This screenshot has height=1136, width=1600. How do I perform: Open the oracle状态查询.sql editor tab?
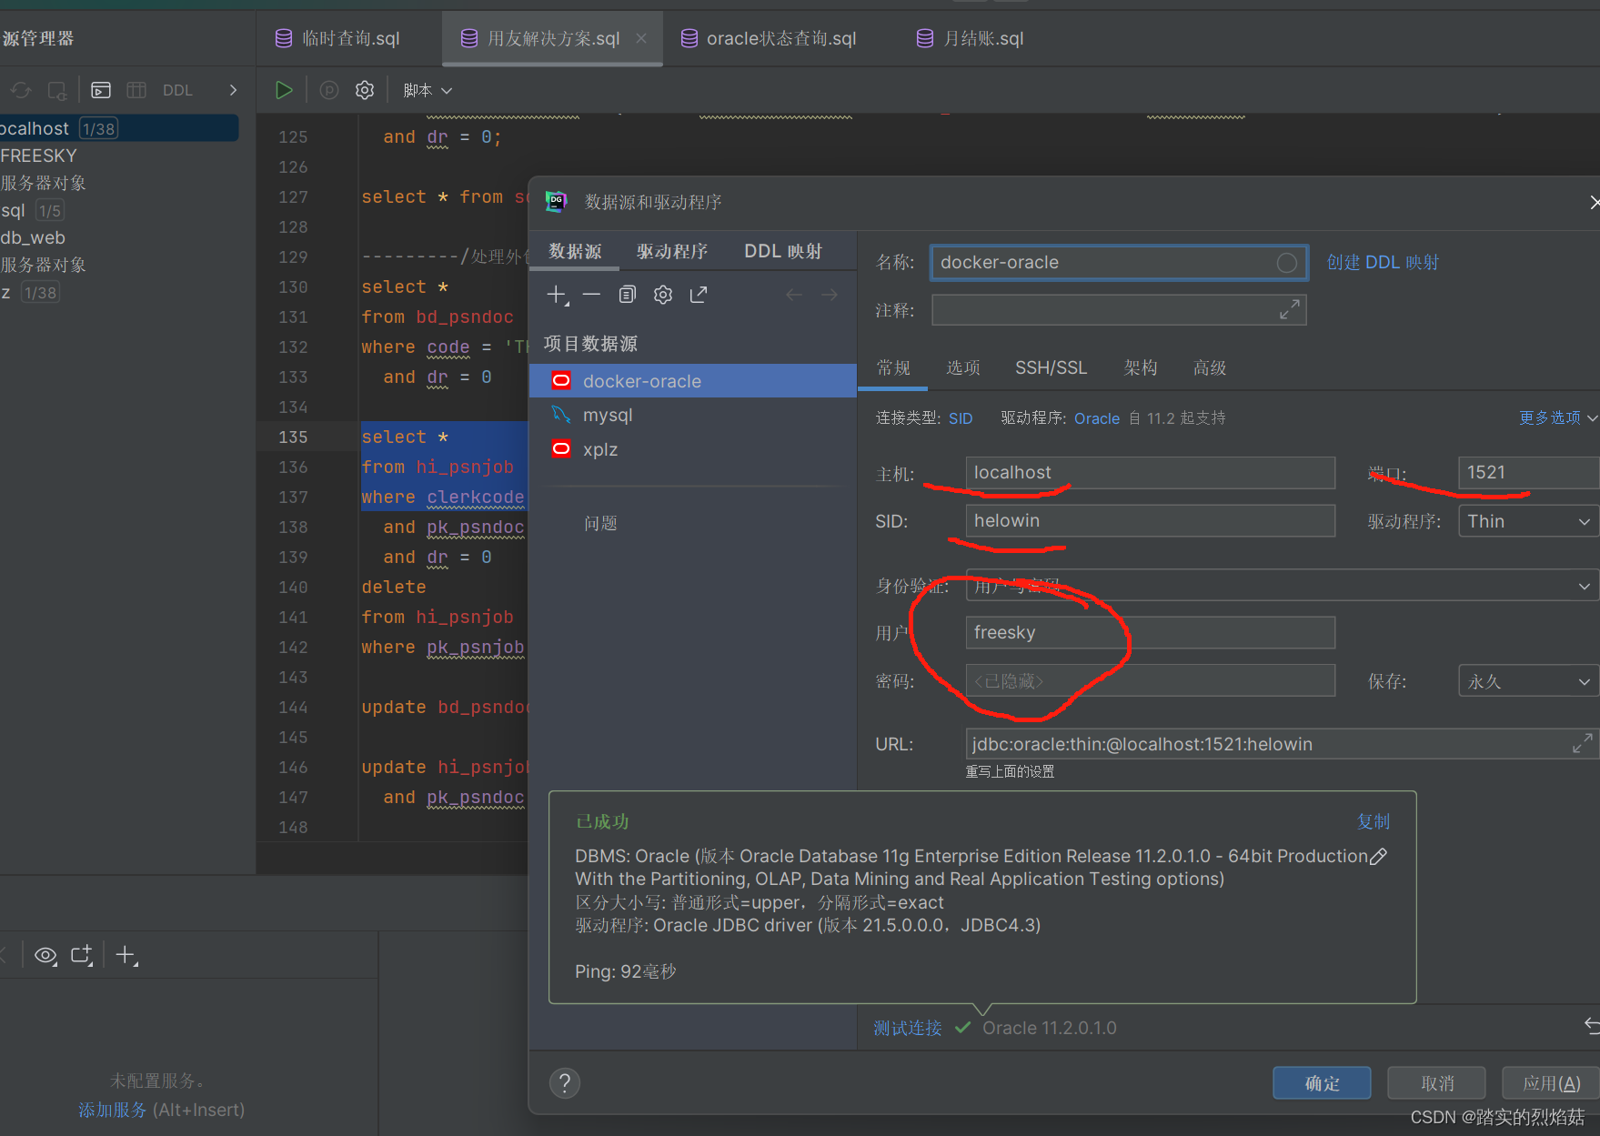click(x=770, y=38)
